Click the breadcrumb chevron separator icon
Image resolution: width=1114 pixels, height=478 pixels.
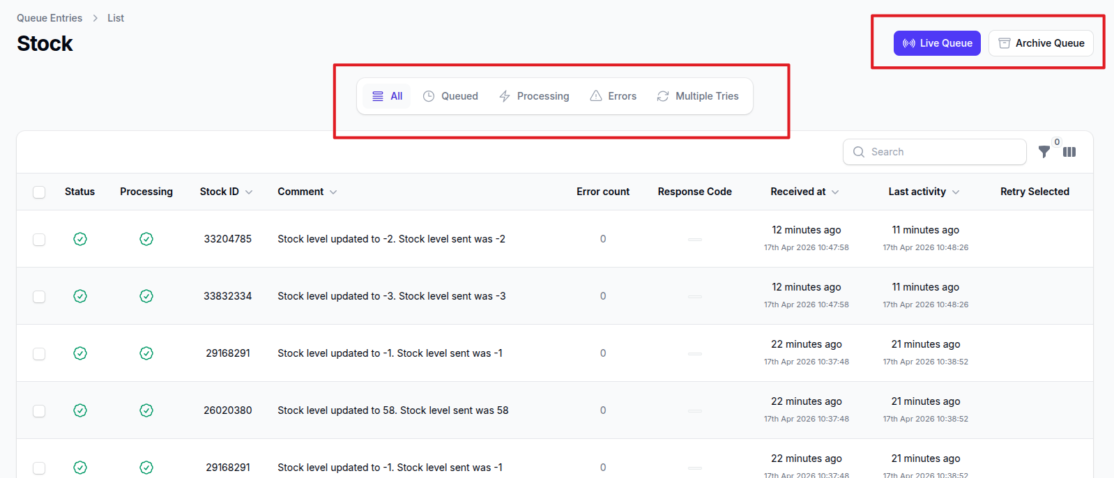tap(96, 18)
